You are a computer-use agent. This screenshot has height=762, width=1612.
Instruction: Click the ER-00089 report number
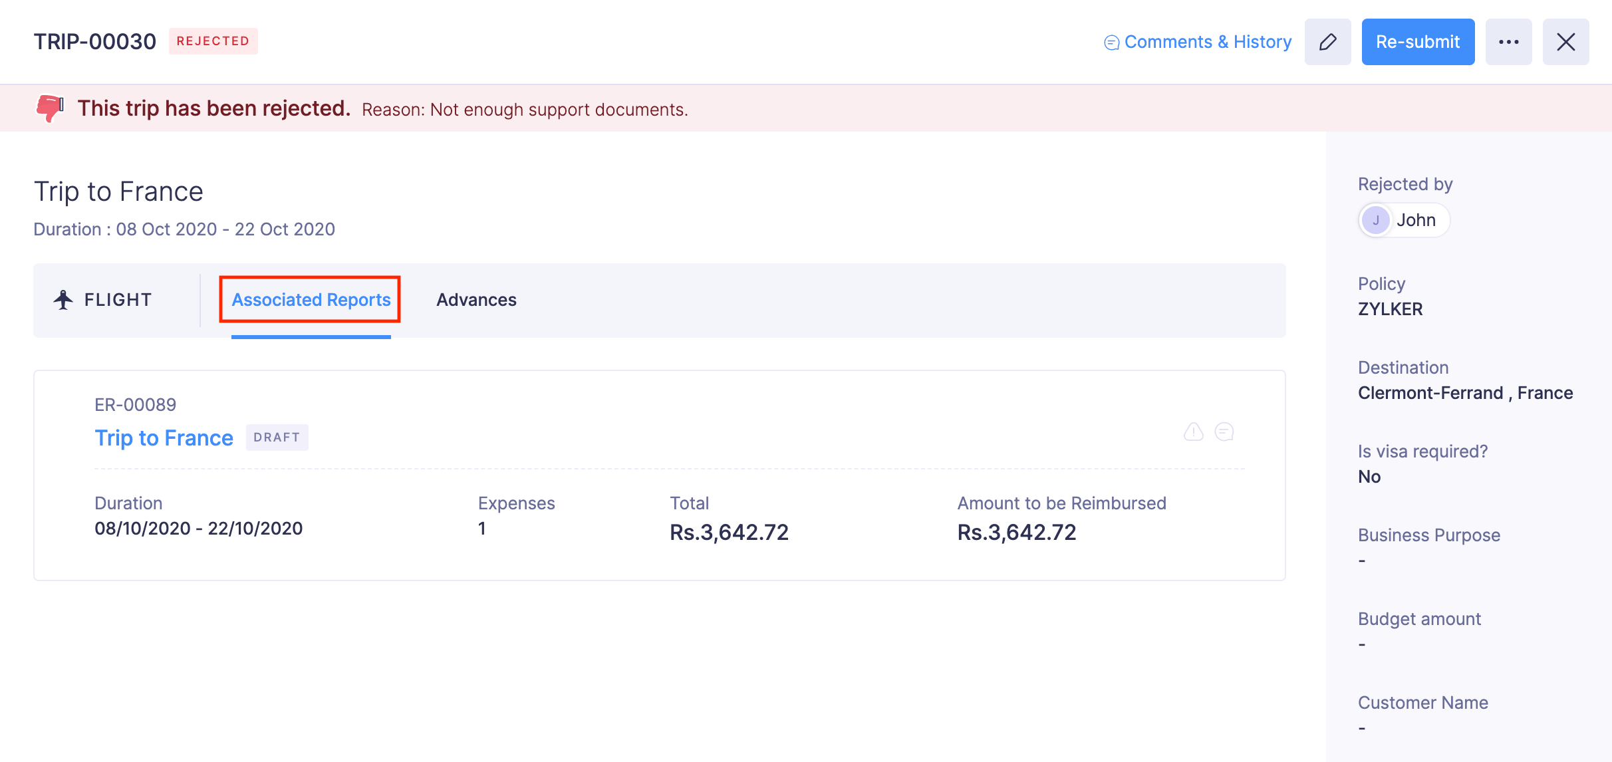[x=135, y=405]
